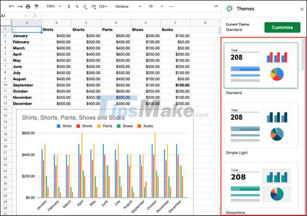Select column D header

coord(116,23)
